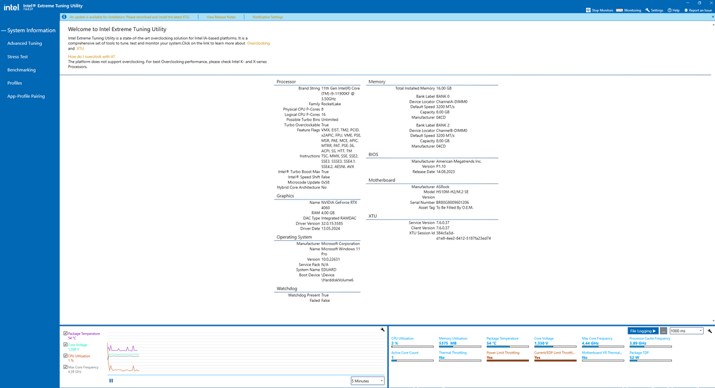Screen dimensions: 715x388
Task: Click update available download message
Action: (x=129, y=17)
